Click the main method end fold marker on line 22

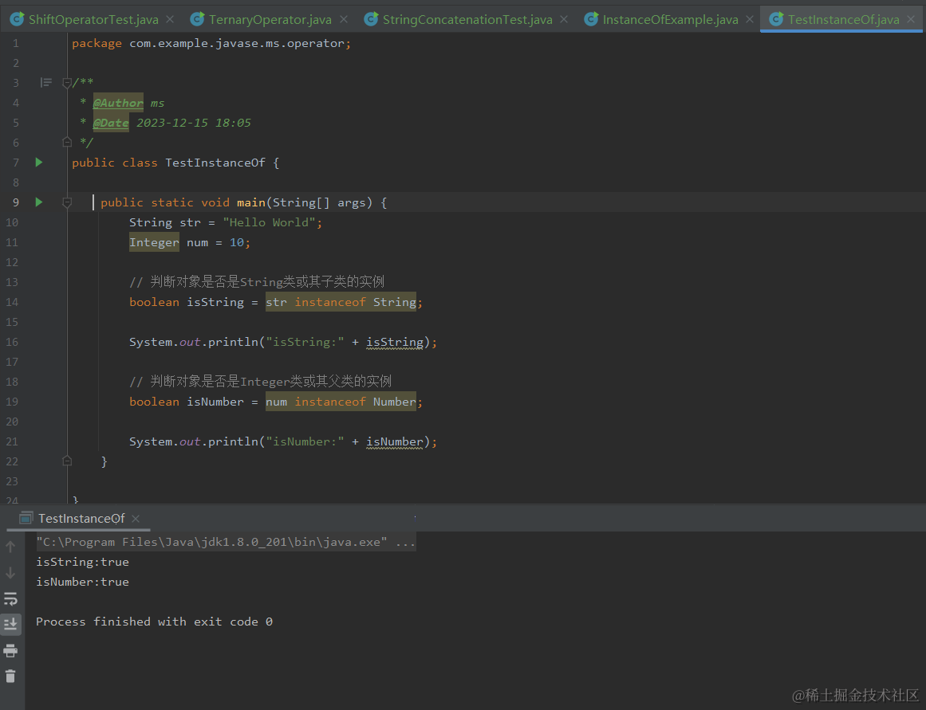[67, 461]
